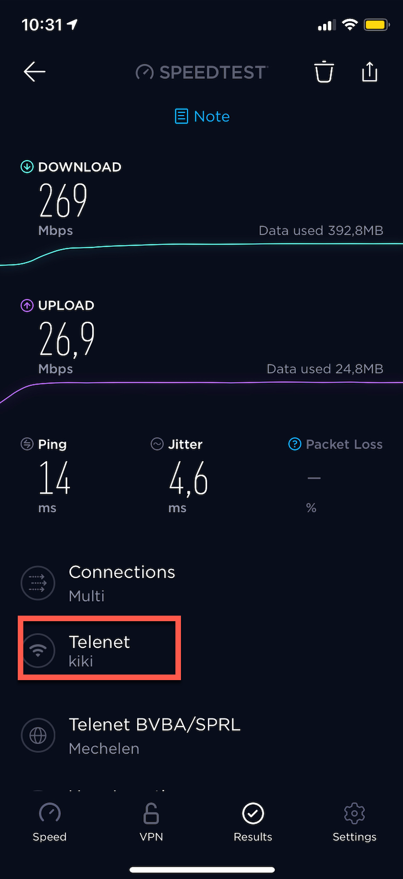Tap the Telenet BVBA/SPRL Mechelen server row
The width and height of the screenshot is (403, 879).
coord(201,735)
